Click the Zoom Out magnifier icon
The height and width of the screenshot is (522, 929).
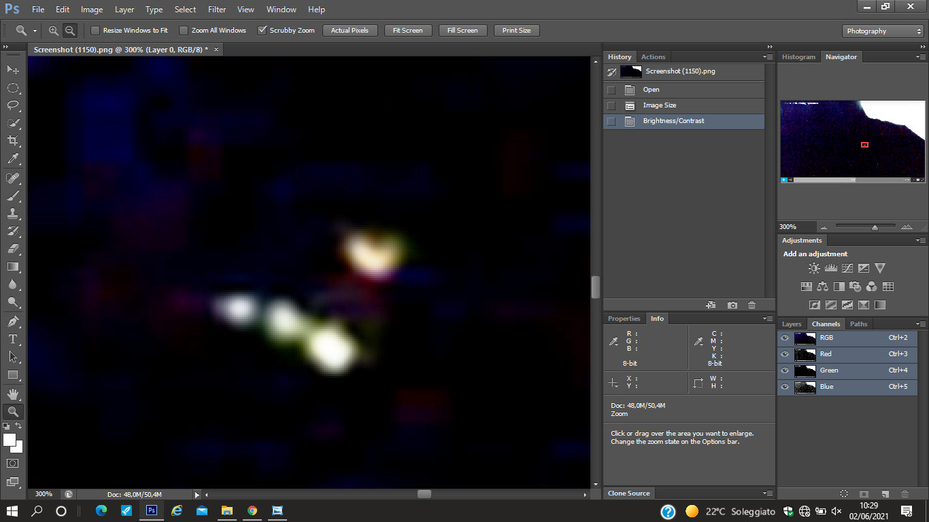[x=69, y=31]
